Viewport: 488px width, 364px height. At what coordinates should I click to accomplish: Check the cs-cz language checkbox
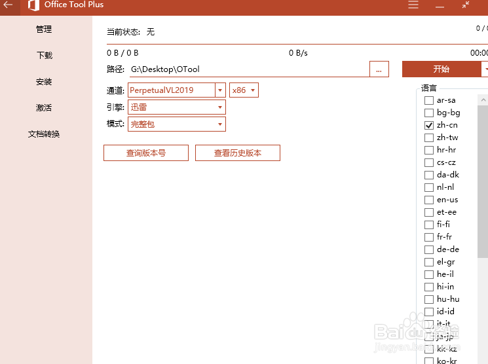429,162
